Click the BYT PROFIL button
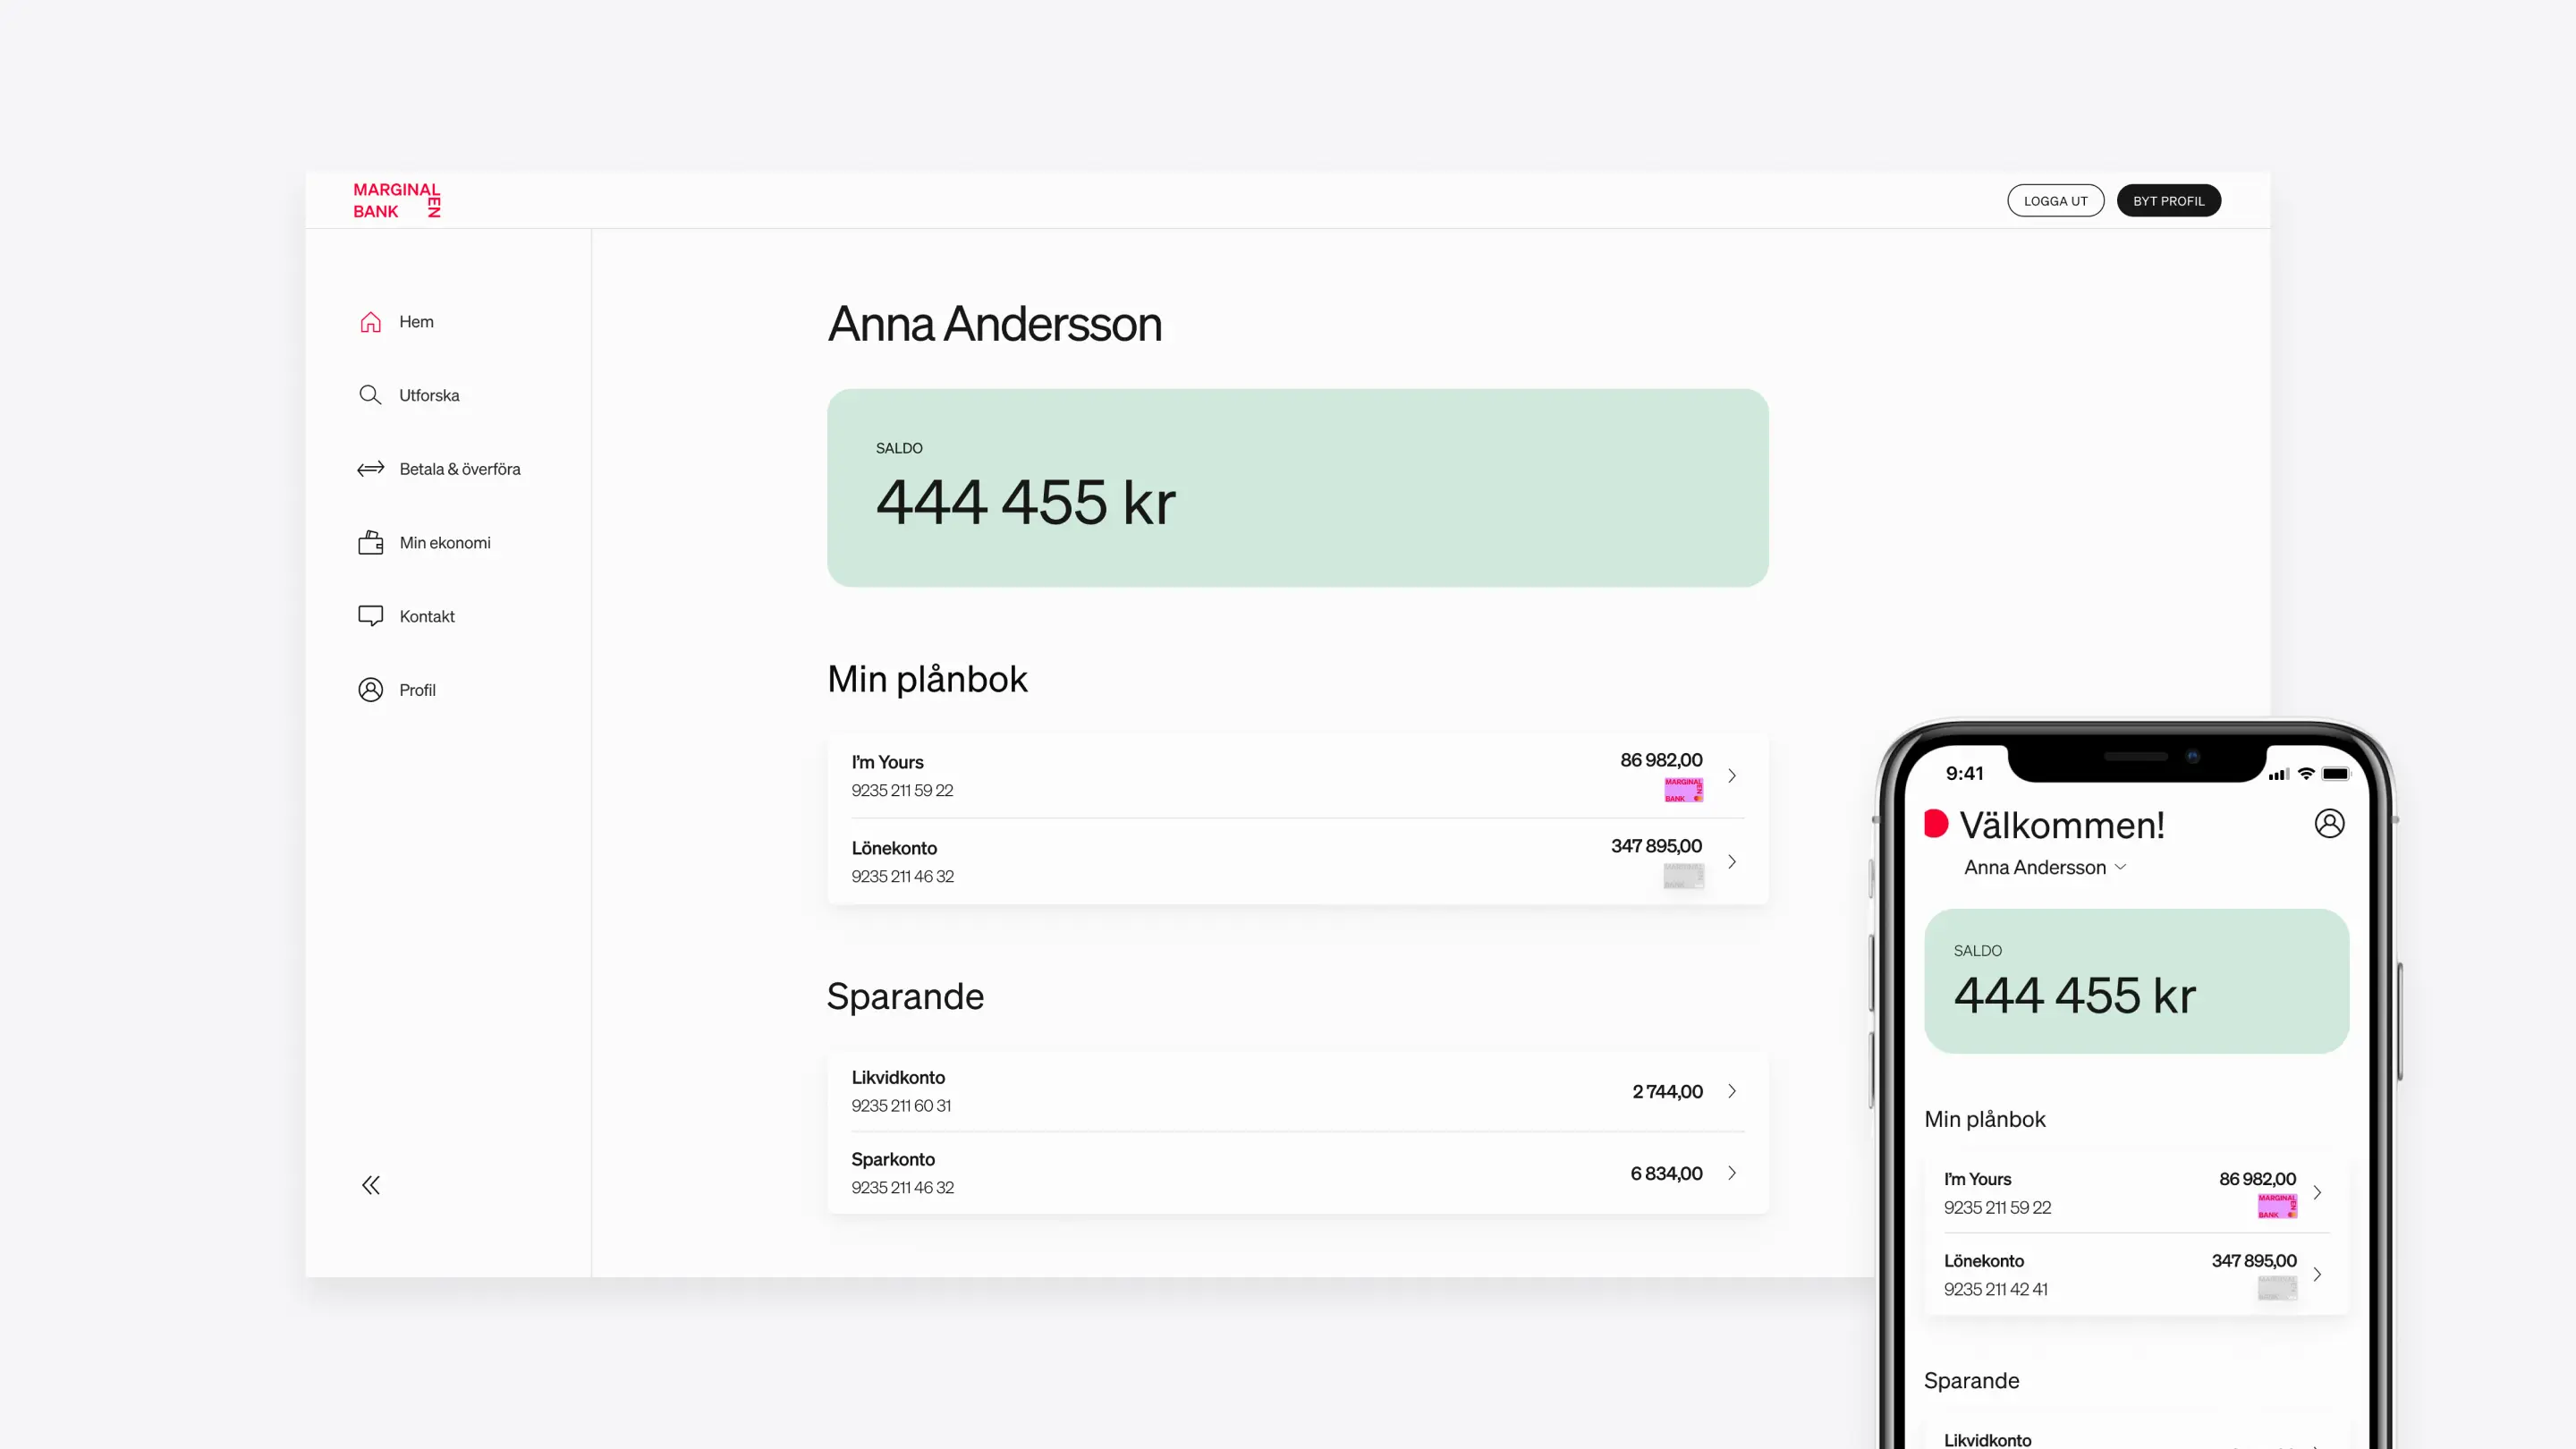This screenshot has height=1449, width=2576. point(2169,200)
